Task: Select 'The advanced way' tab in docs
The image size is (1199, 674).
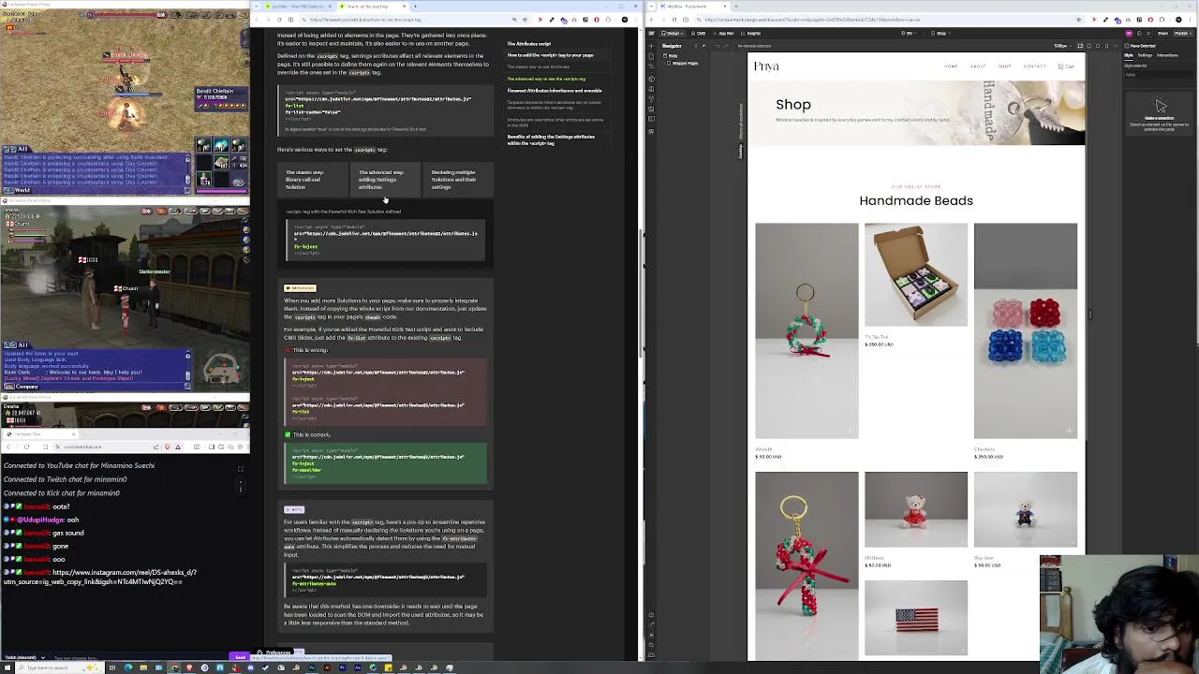Action: [x=384, y=180]
